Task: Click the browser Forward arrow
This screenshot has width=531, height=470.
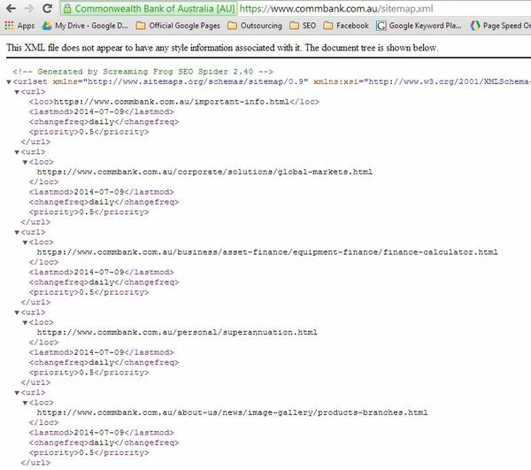Action: [29, 9]
